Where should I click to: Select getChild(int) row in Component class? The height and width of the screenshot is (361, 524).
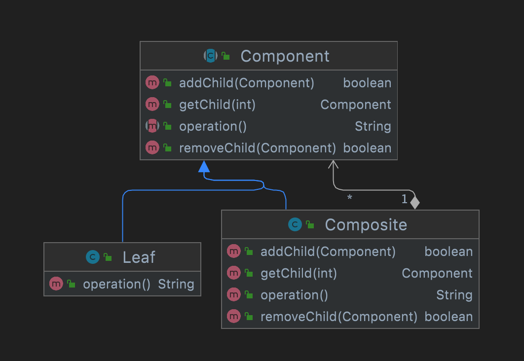[217, 105]
